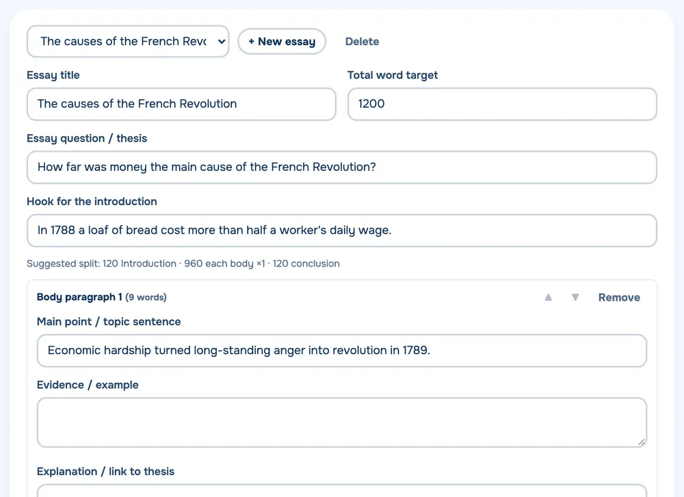Click the Essay question / thesis field

[342, 167]
